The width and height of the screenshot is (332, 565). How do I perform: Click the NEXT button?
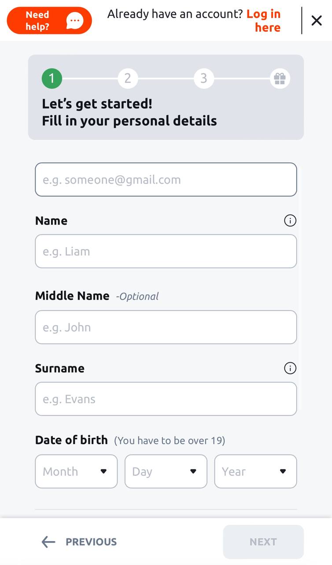pyautogui.click(x=263, y=542)
